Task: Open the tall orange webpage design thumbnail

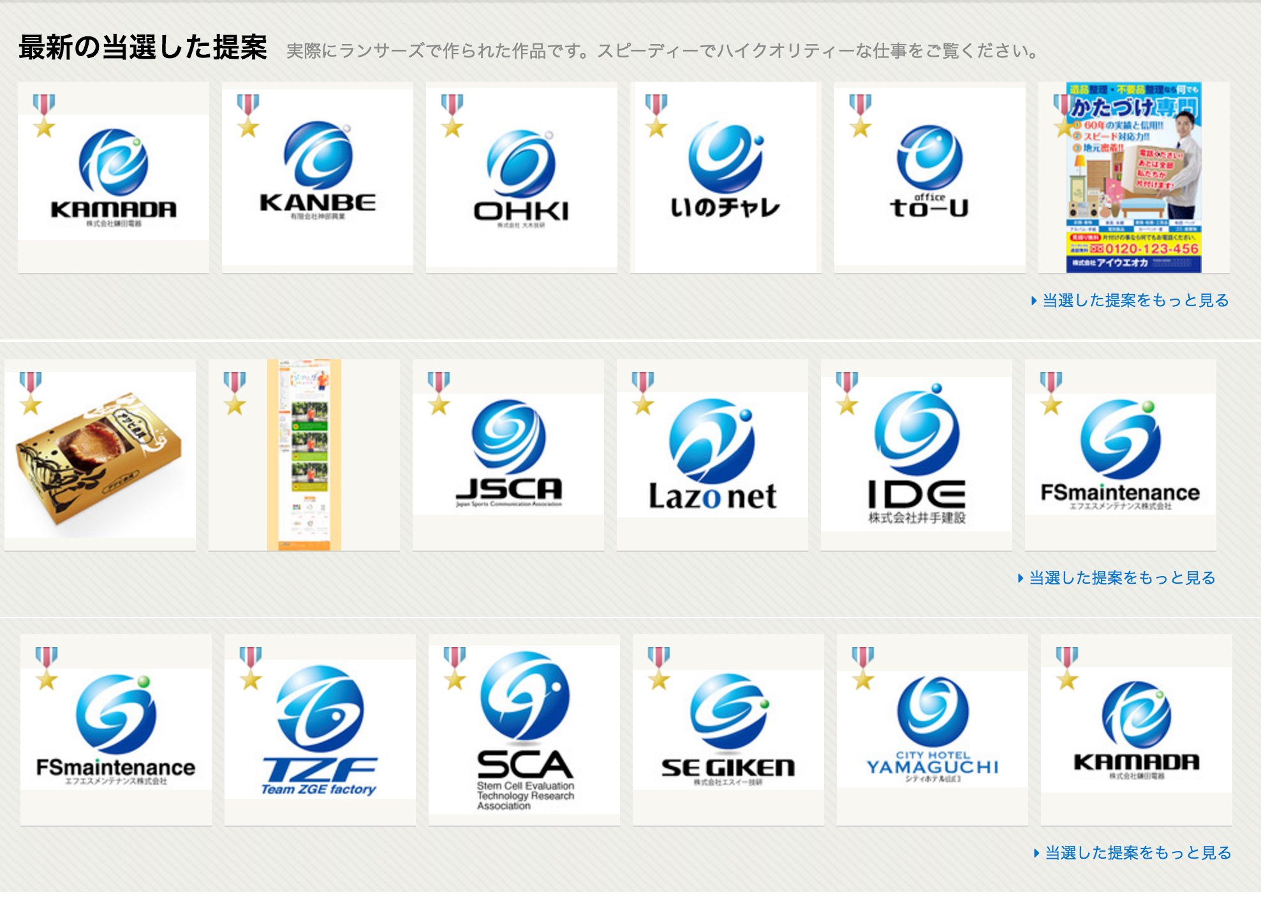Action: tap(304, 454)
